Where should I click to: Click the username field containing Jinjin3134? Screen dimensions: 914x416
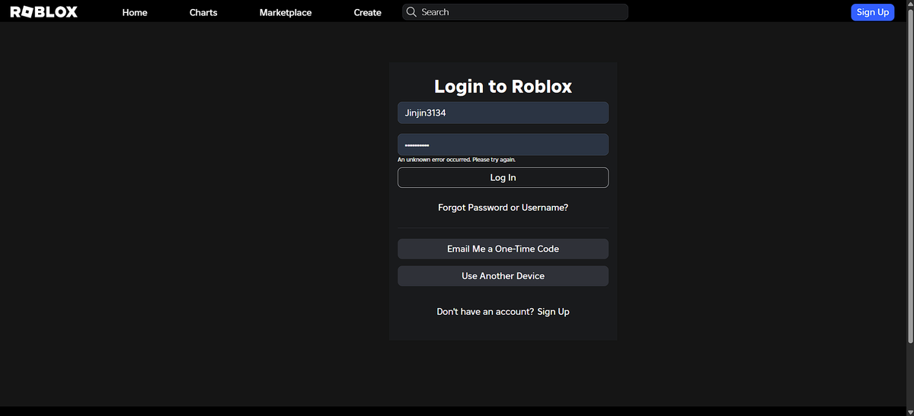[x=503, y=113]
